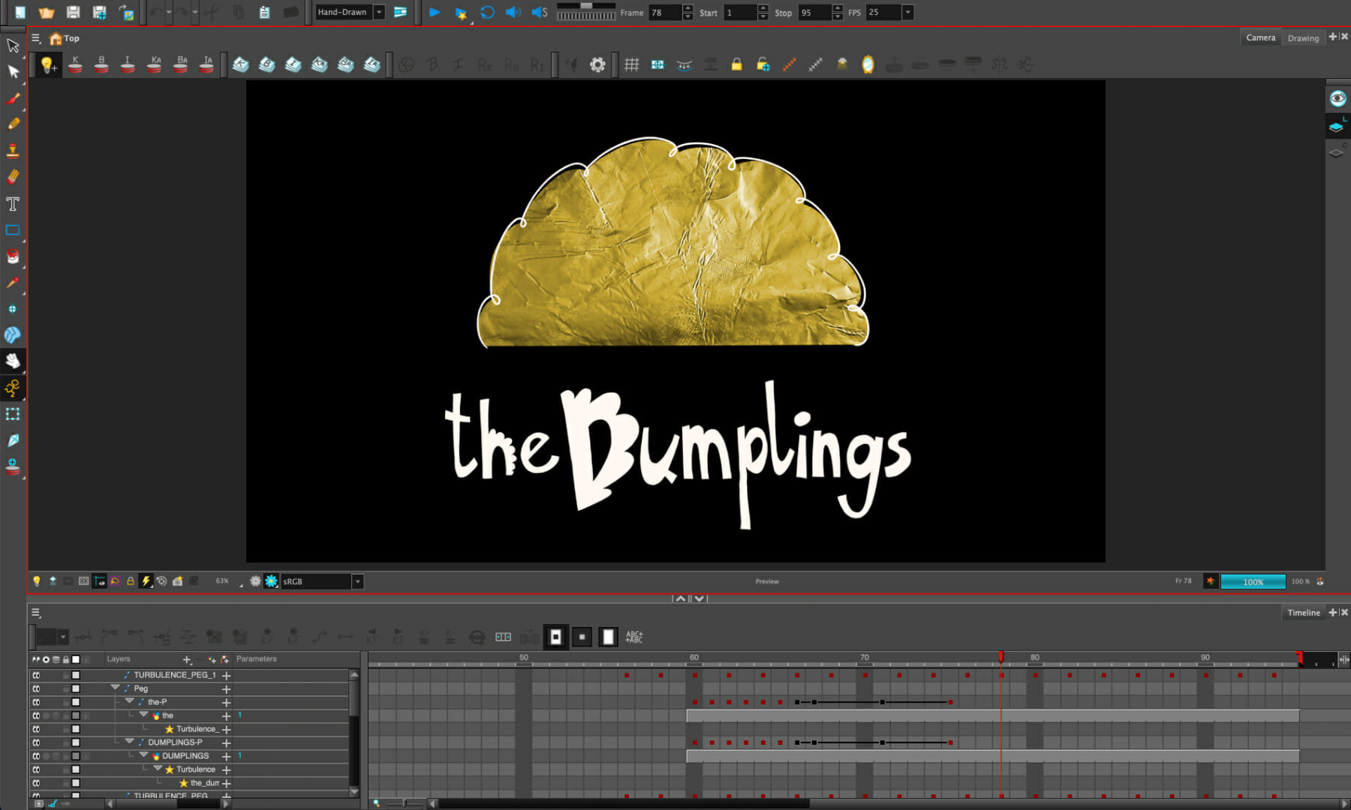The height and width of the screenshot is (810, 1351).
Task: Click the Play button in Playback toolbar
Action: click(435, 12)
